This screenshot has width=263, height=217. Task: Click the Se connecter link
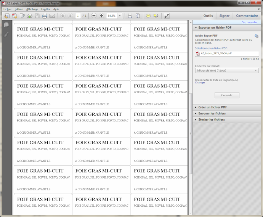click(x=249, y=22)
